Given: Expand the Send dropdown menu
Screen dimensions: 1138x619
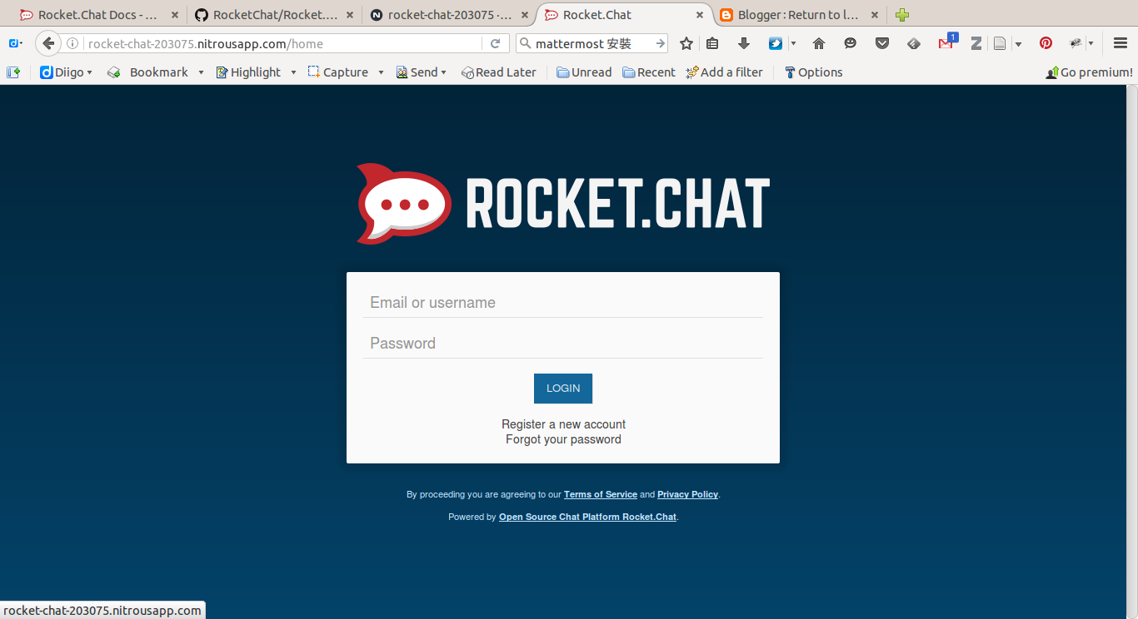Looking at the screenshot, I should pos(421,72).
